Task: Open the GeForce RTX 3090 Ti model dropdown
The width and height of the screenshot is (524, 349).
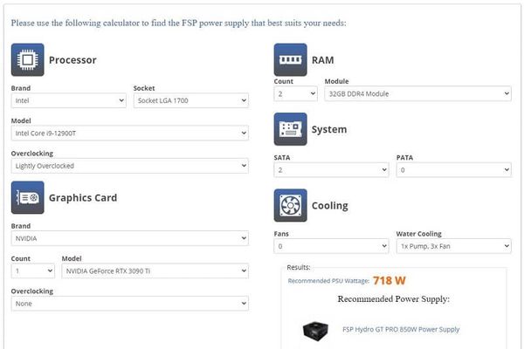Action: click(155, 270)
